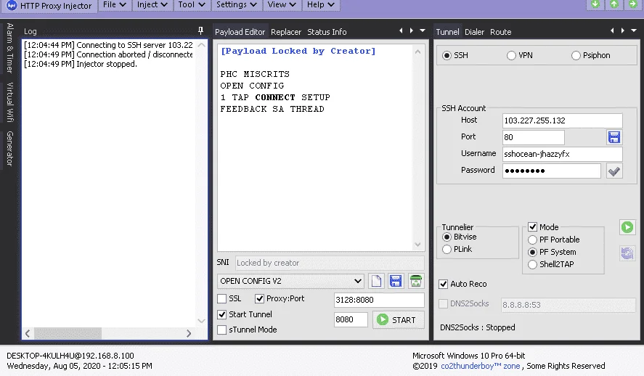This screenshot has height=376, width=644.
Task: Toggle the Proxy:Port checkbox
Action: [x=259, y=299]
